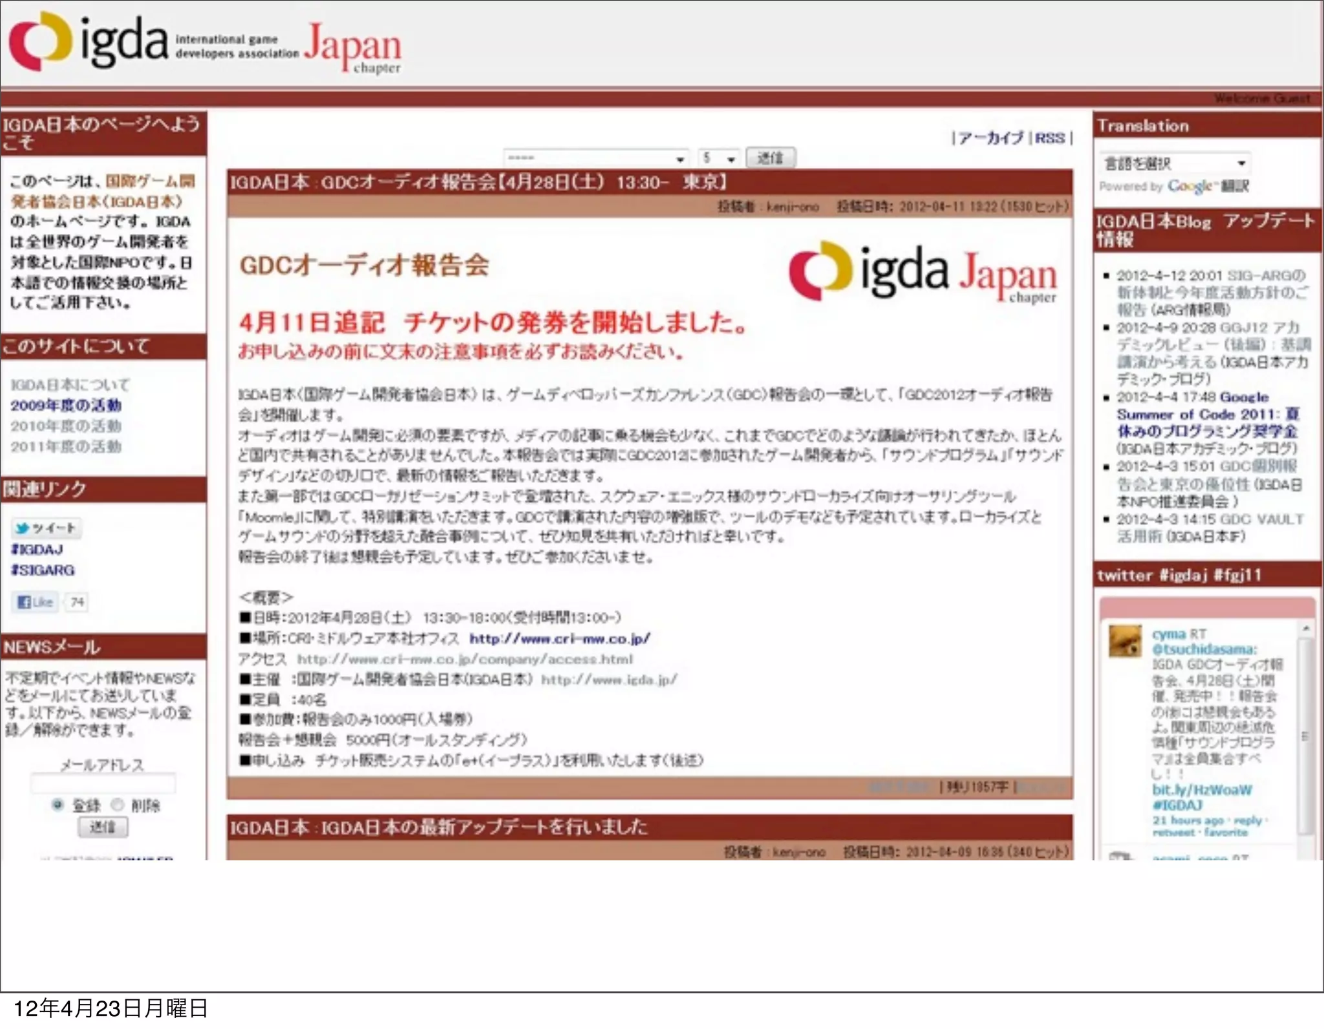
Task: Click the 定員 :40名 line
Action: click(283, 700)
